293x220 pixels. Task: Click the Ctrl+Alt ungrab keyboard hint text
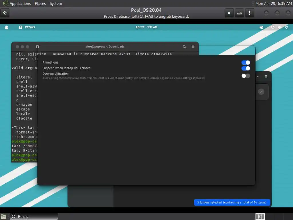[146, 16]
